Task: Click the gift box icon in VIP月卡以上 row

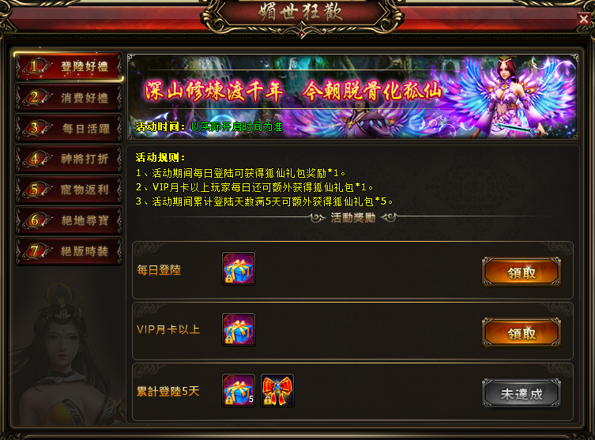Action: pos(239,329)
